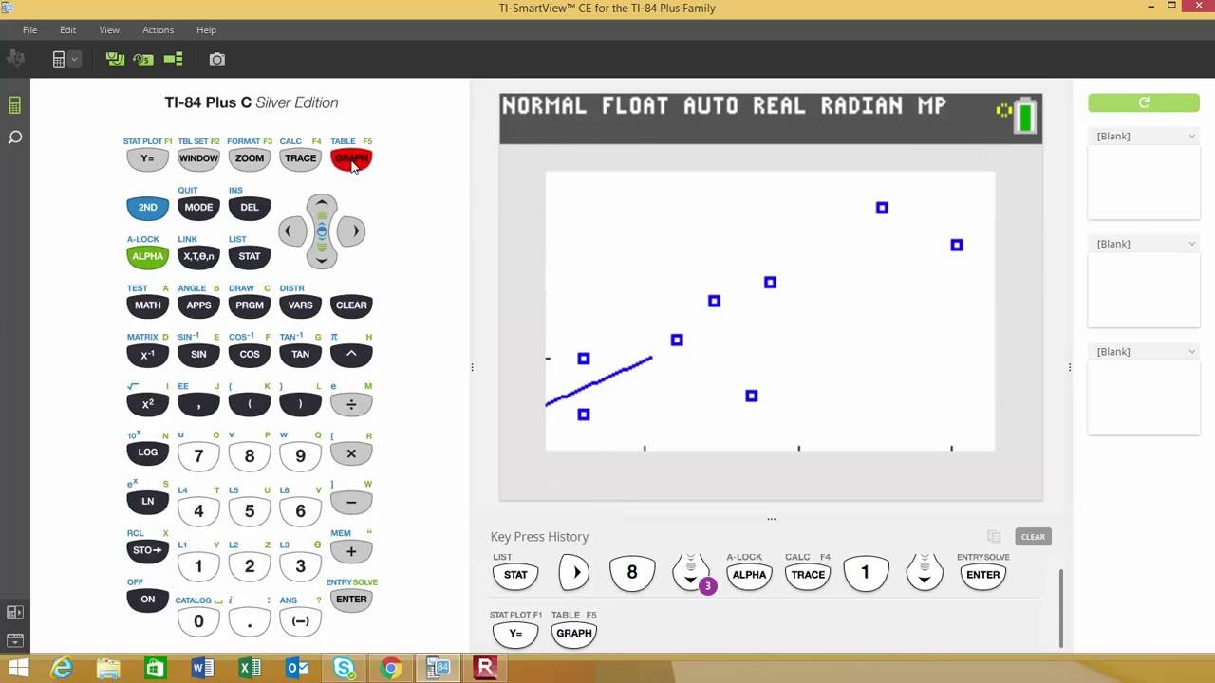The height and width of the screenshot is (683, 1215).
Task: Click the MODE key on keypad
Action: [198, 207]
